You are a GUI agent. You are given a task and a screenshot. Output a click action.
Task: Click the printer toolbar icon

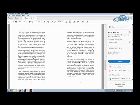click(16, 22)
